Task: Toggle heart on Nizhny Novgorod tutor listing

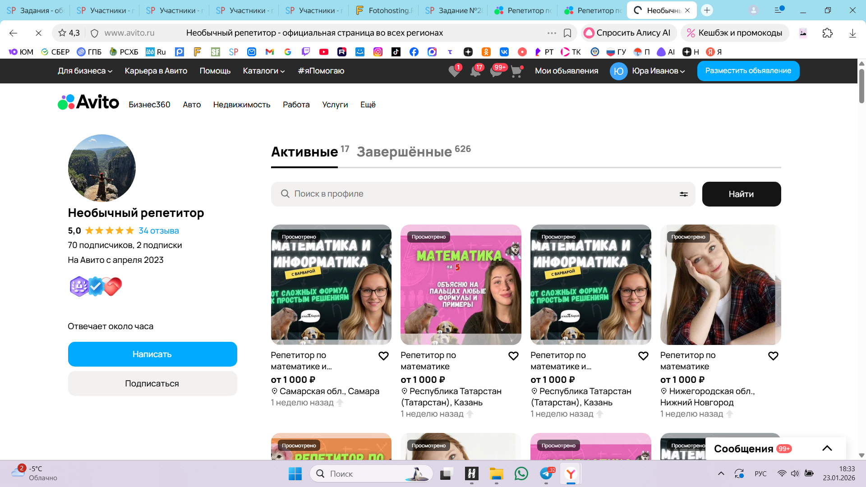Action: [x=773, y=356]
